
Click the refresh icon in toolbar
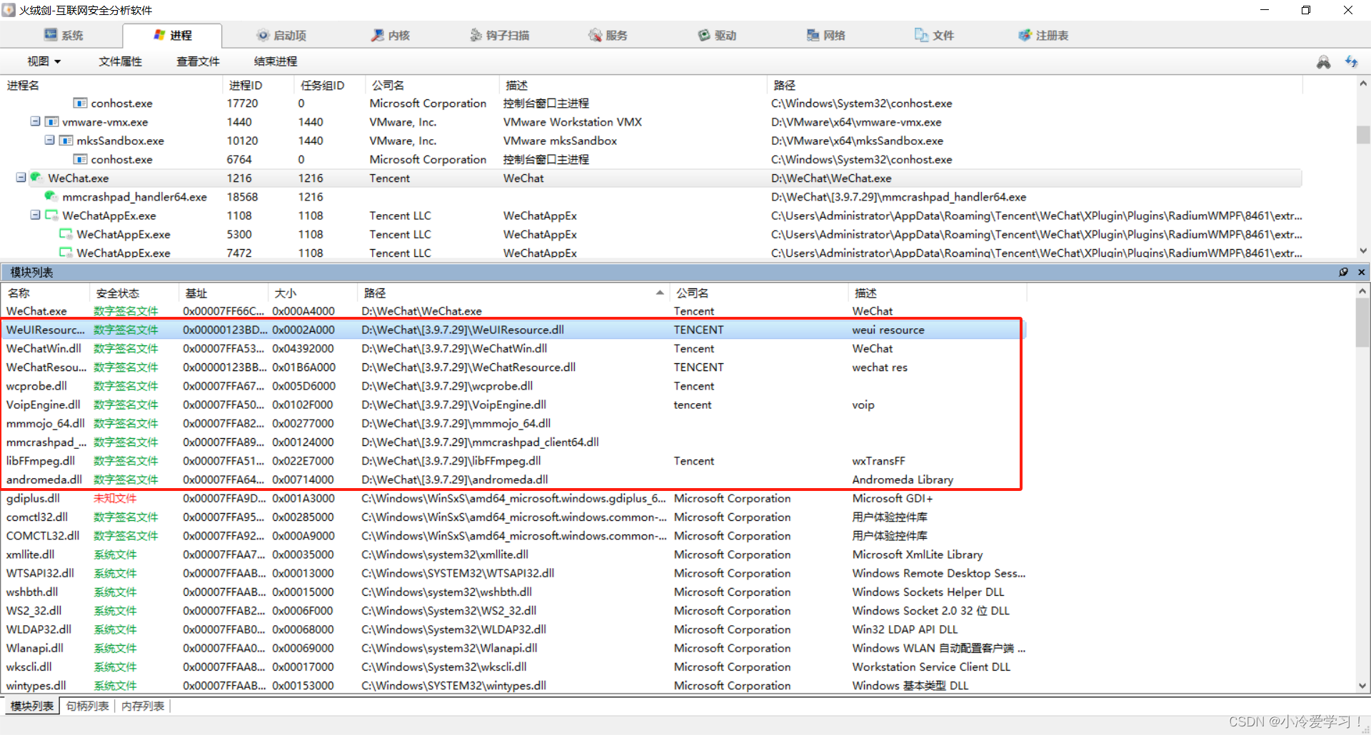tap(1351, 62)
